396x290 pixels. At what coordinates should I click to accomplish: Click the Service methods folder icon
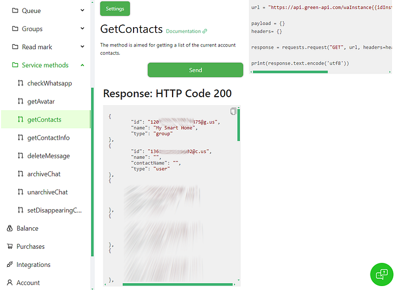point(15,65)
